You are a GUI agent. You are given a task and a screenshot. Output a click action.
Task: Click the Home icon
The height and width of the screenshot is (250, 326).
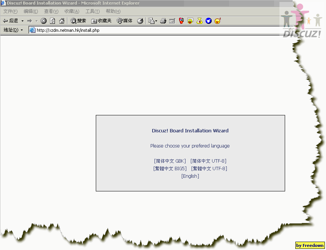tap(62, 21)
